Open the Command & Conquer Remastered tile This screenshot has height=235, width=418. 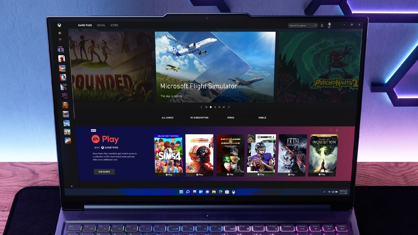point(230,155)
